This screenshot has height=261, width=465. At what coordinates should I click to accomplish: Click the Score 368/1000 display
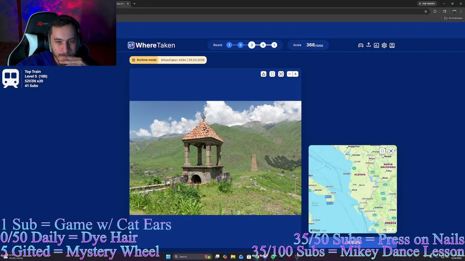pos(308,45)
